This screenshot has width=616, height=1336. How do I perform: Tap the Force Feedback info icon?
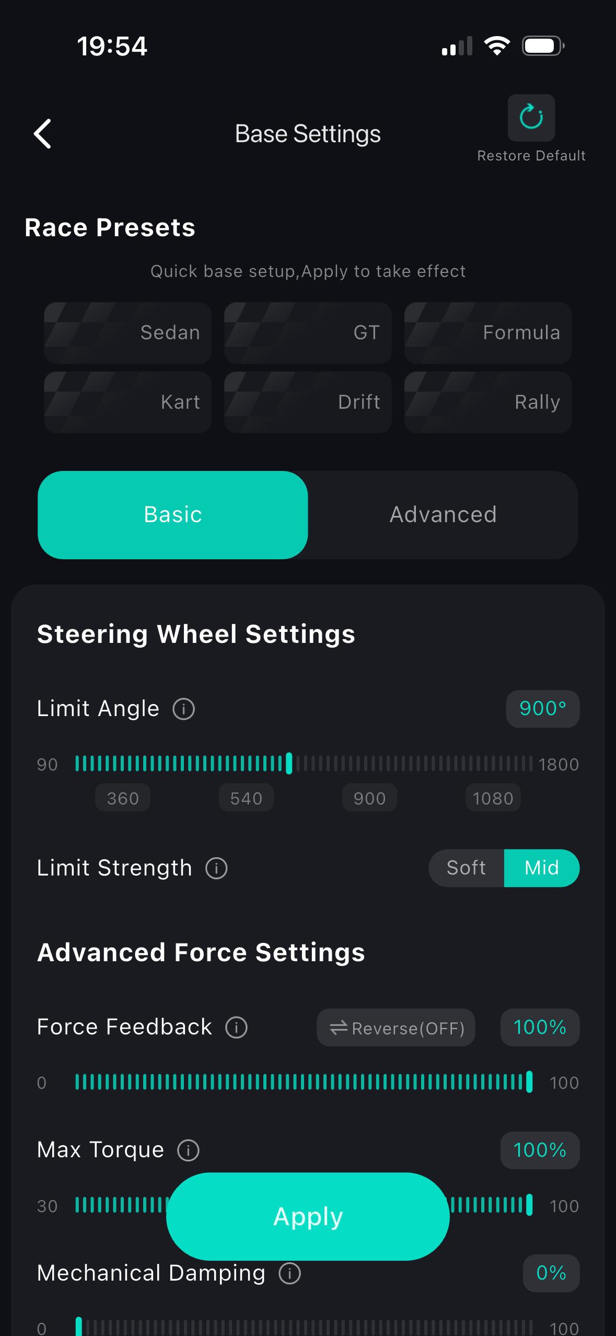236,1027
